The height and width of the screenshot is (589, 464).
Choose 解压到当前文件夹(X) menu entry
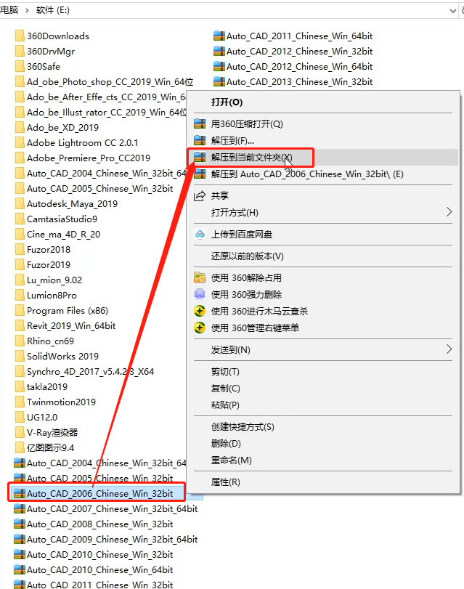click(323, 158)
